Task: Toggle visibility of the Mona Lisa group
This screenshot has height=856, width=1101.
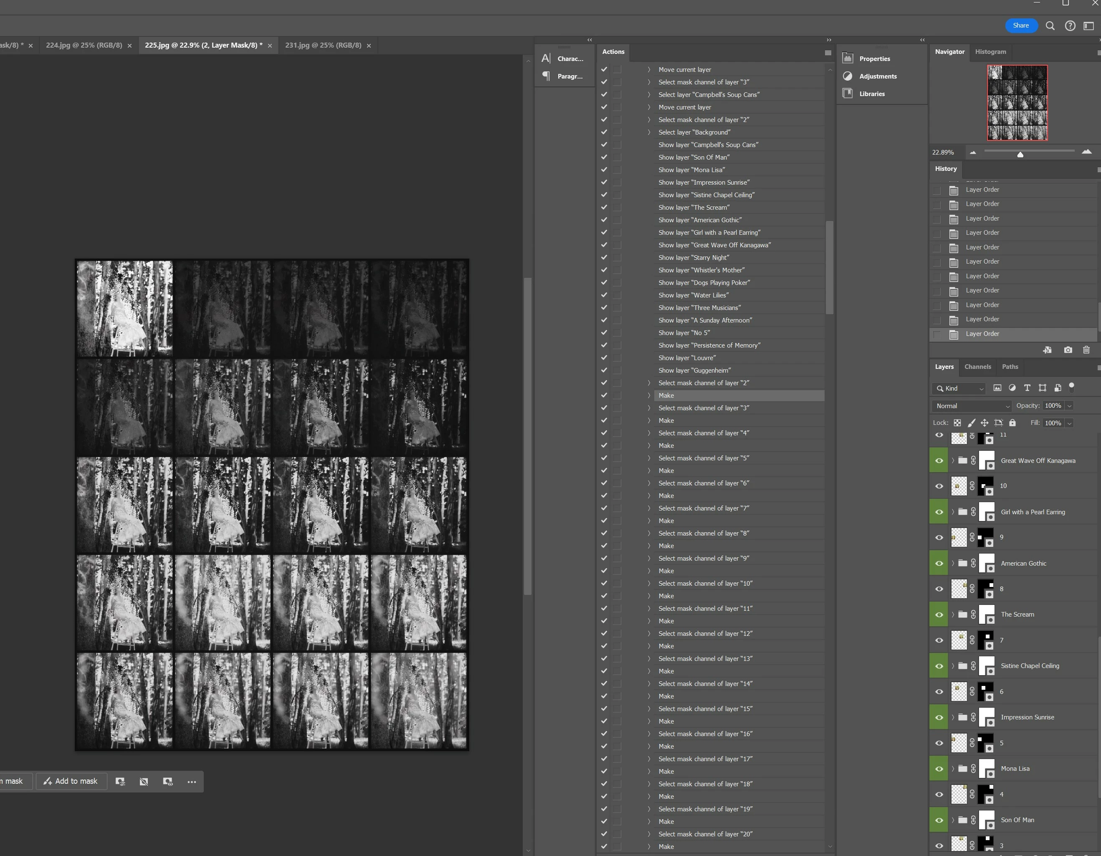Action: [x=939, y=769]
